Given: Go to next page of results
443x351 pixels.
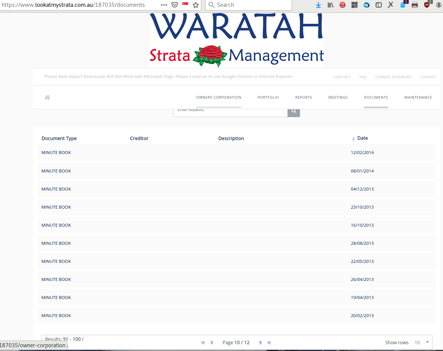Looking at the screenshot, I should click(x=260, y=342).
